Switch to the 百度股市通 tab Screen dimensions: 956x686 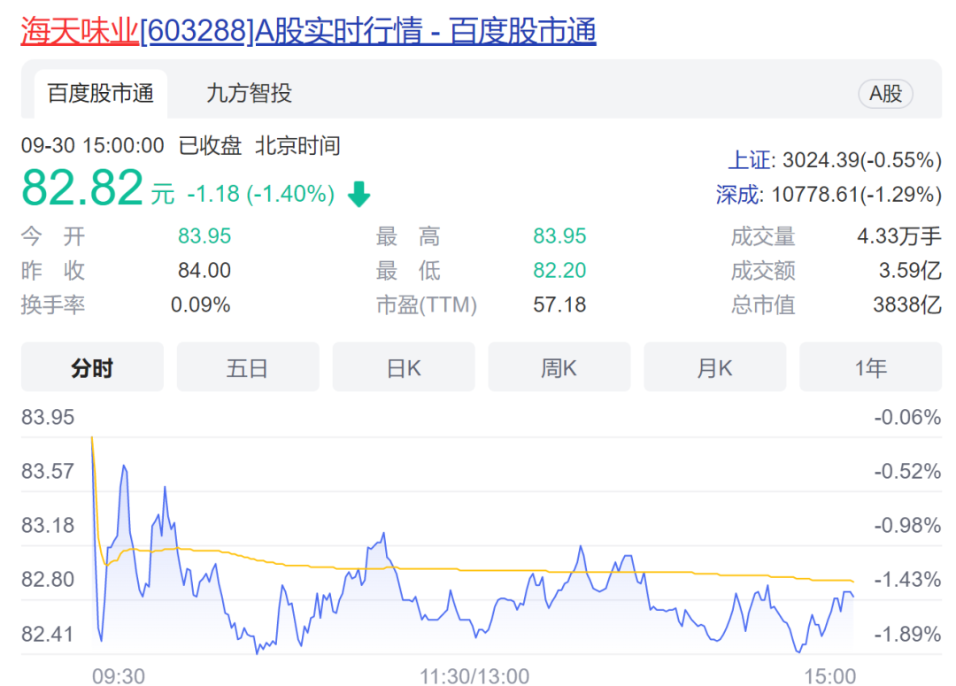(100, 93)
